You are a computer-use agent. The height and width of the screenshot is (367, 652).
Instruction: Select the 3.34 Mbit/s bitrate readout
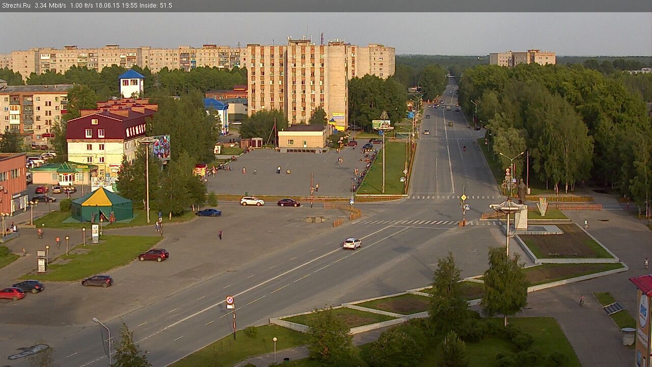click(x=50, y=6)
